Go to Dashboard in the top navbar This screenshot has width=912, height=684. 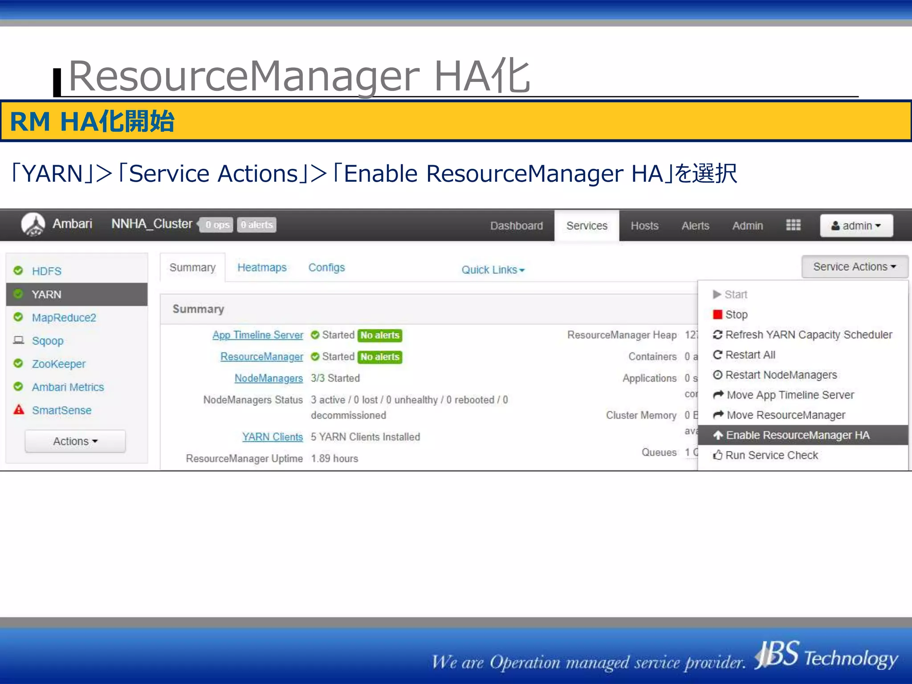517,225
